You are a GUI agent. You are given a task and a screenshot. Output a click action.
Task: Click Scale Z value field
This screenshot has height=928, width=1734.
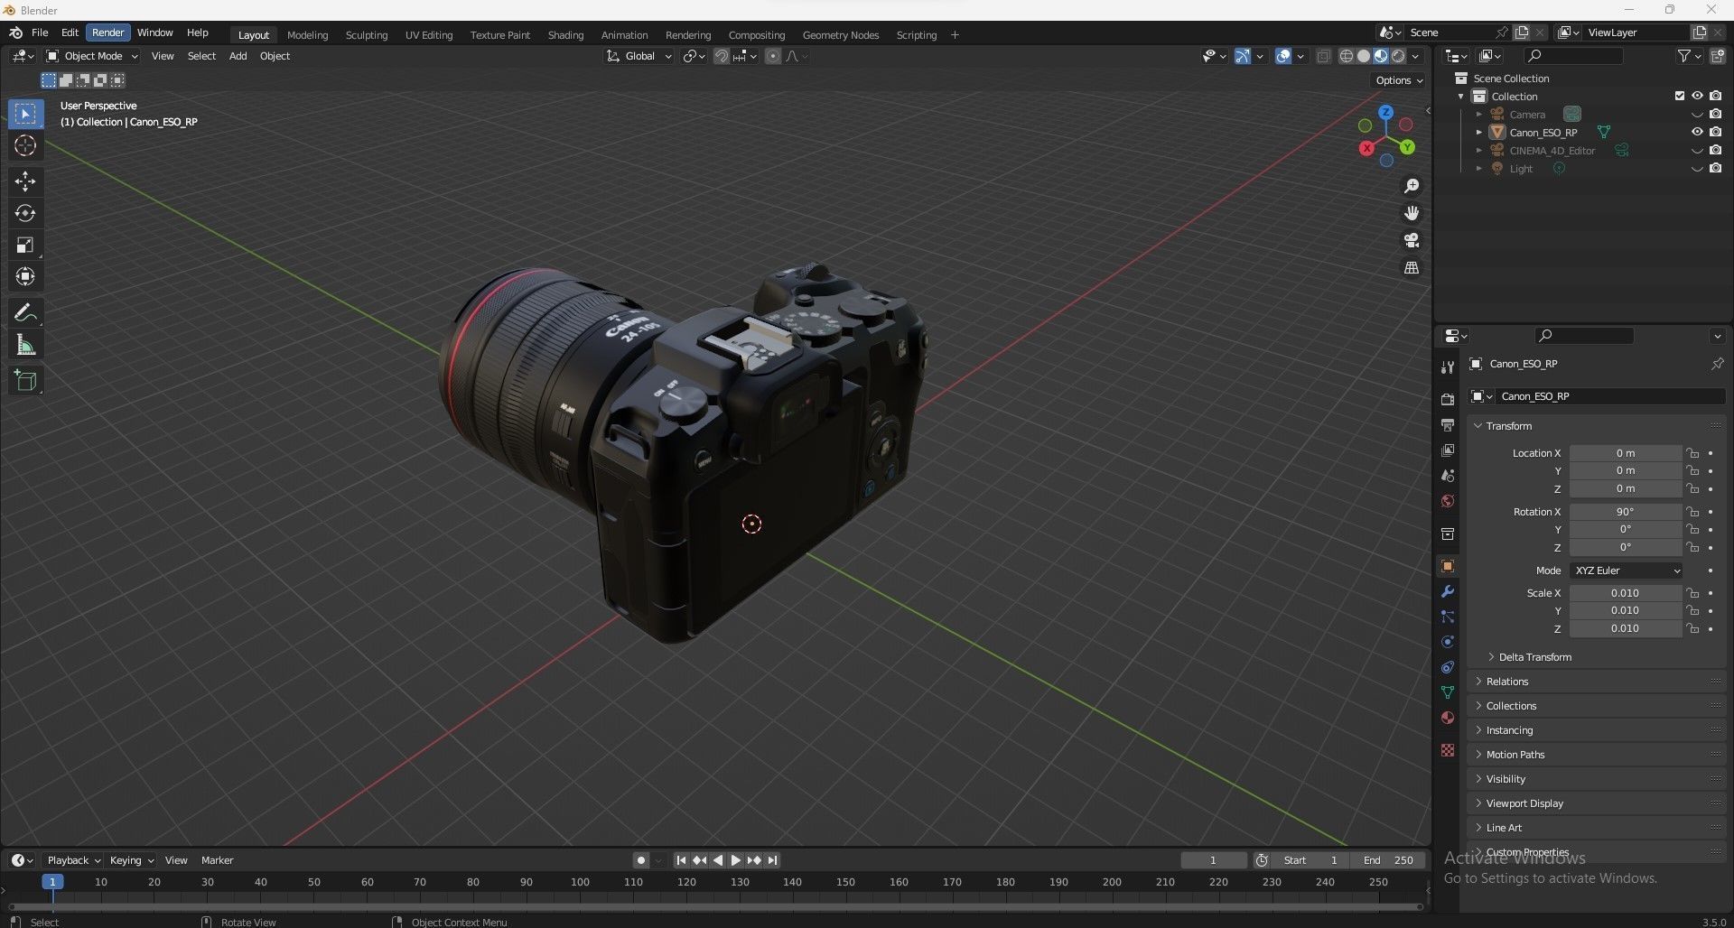tap(1626, 628)
